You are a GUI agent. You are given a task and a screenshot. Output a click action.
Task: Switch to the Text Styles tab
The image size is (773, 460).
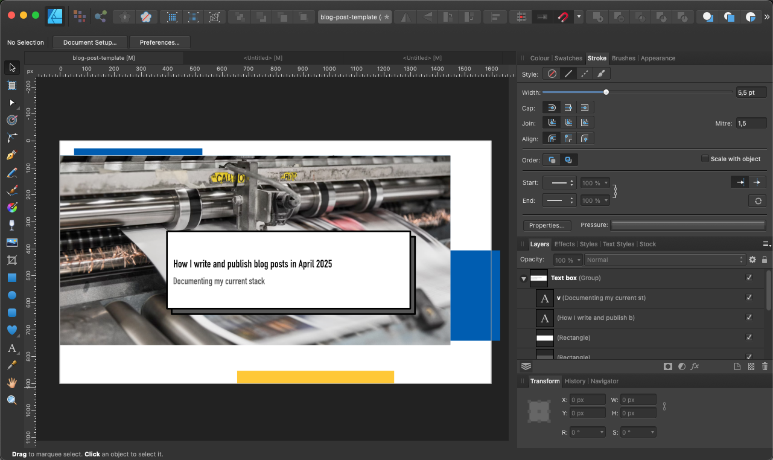[x=619, y=244]
